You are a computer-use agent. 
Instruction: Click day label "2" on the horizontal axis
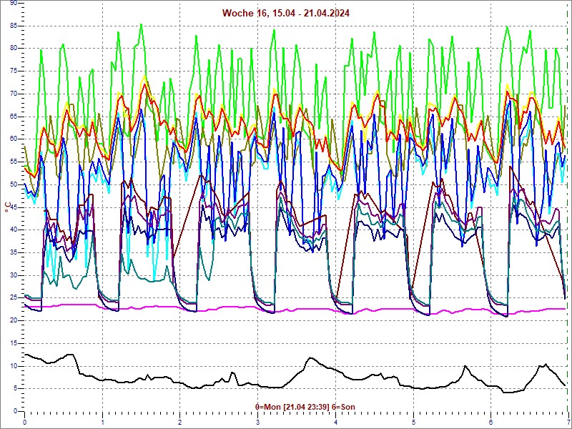(180, 423)
